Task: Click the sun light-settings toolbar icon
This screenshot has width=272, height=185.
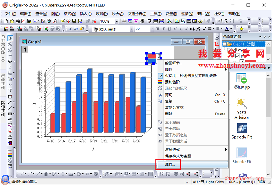Action: tap(242, 29)
